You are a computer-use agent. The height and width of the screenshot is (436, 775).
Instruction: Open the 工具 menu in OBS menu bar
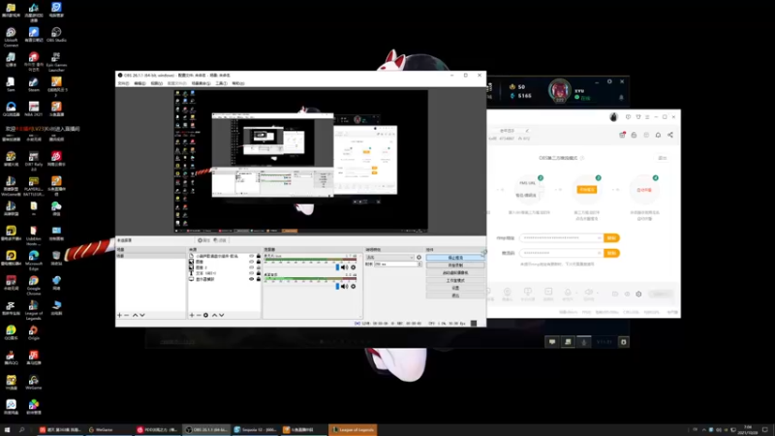pos(222,83)
